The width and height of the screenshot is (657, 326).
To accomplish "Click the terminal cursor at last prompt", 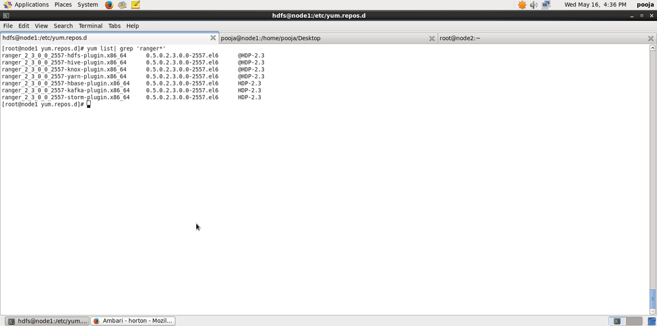I will [88, 105].
